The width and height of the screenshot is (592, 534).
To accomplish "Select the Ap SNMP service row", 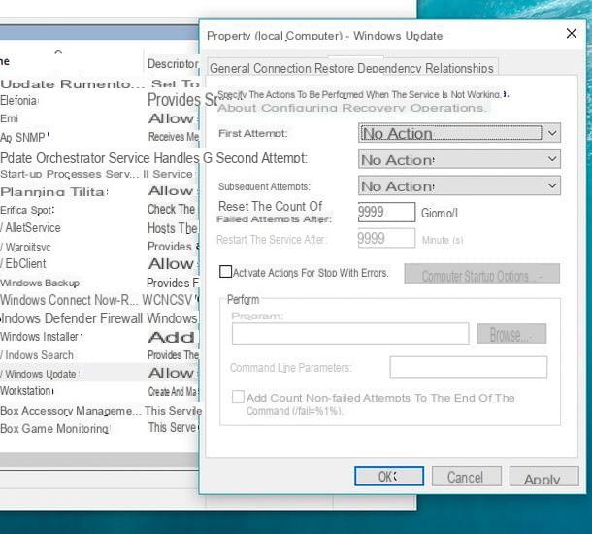I will pyautogui.click(x=99, y=137).
